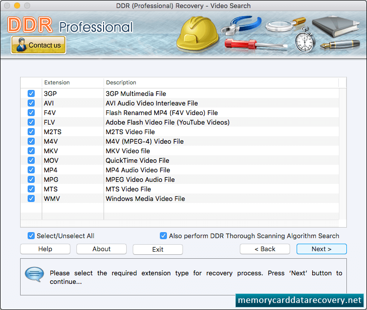This screenshot has width=367, height=310.
Task: Select the 'M2TS Video File' description
Action: click(x=130, y=132)
